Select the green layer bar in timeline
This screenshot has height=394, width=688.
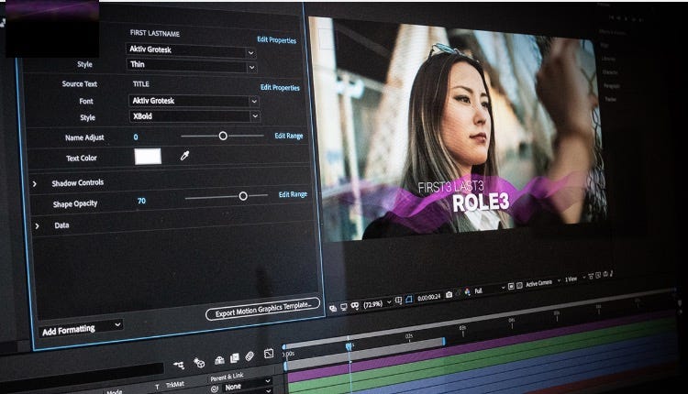click(482, 354)
